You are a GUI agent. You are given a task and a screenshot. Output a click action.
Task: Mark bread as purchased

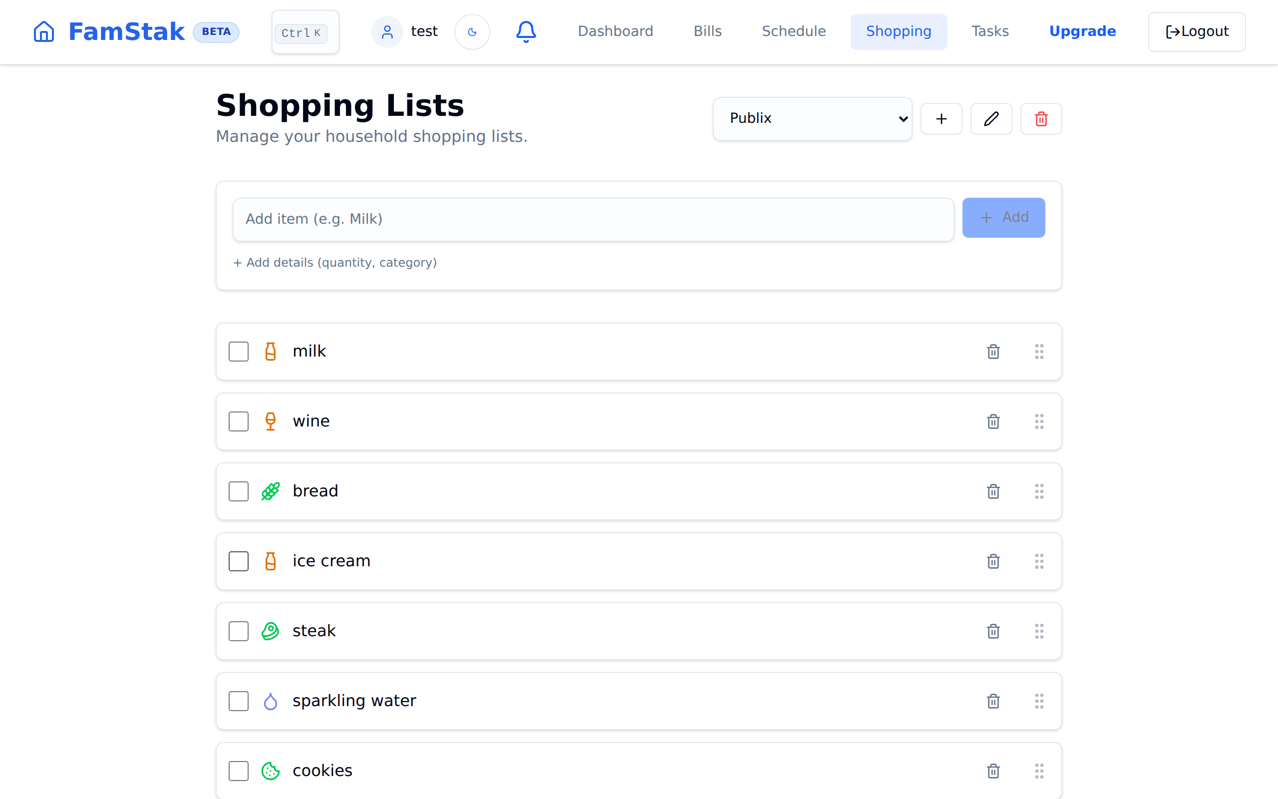point(238,491)
